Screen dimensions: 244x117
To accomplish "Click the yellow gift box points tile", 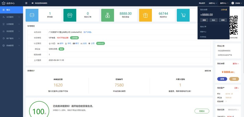I will click(145, 15).
